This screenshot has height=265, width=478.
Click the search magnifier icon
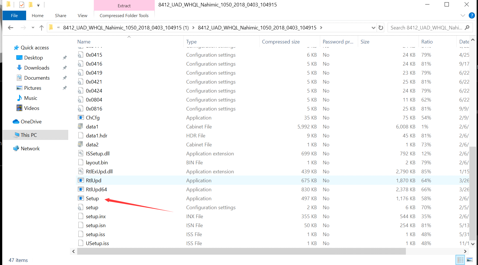coord(467,27)
